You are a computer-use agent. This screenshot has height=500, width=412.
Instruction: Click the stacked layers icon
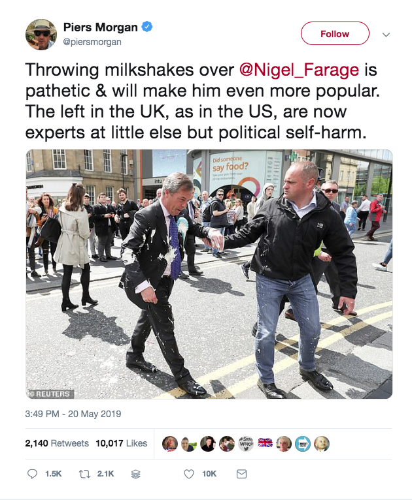pyautogui.click(x=136, y=475)
